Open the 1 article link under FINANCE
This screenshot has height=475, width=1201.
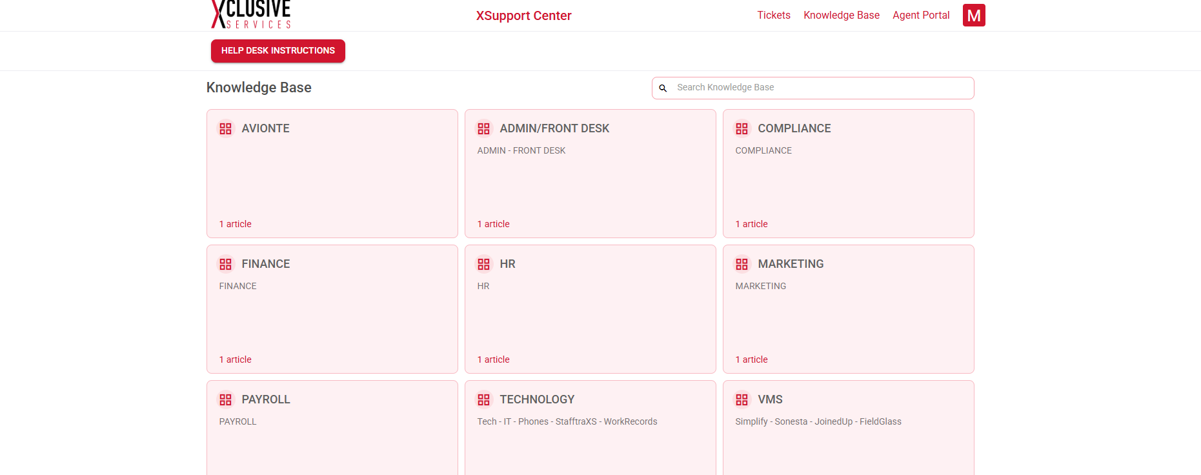(236, 359)
